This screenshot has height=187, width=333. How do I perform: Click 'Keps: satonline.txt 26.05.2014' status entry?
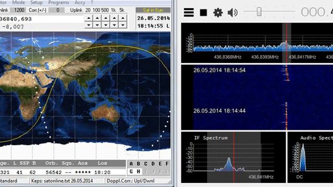[x=62, y=181]
